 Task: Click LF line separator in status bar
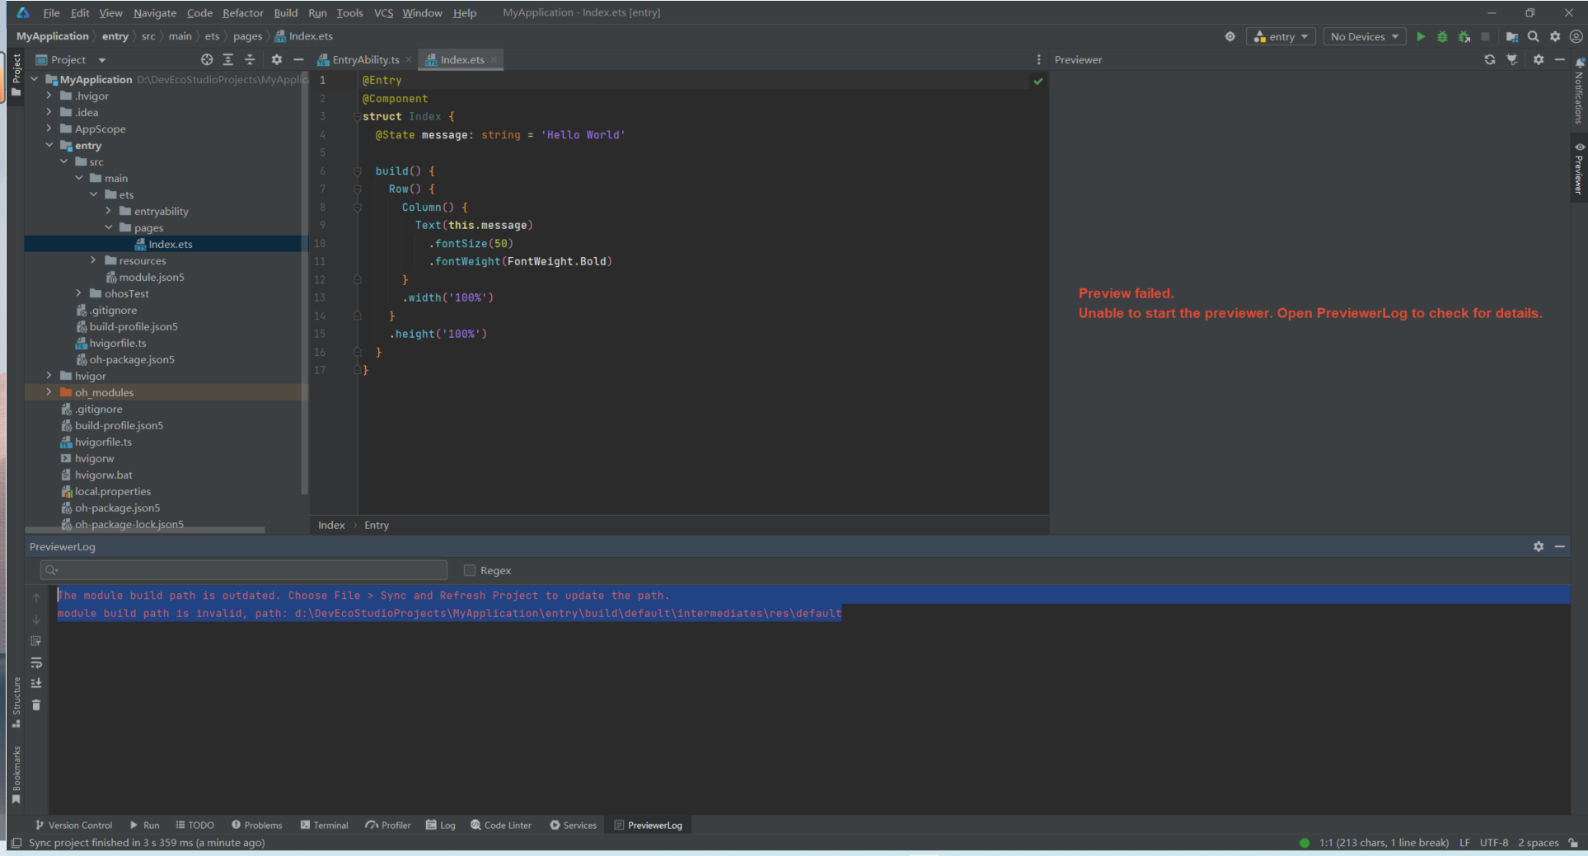point(1464,843)
